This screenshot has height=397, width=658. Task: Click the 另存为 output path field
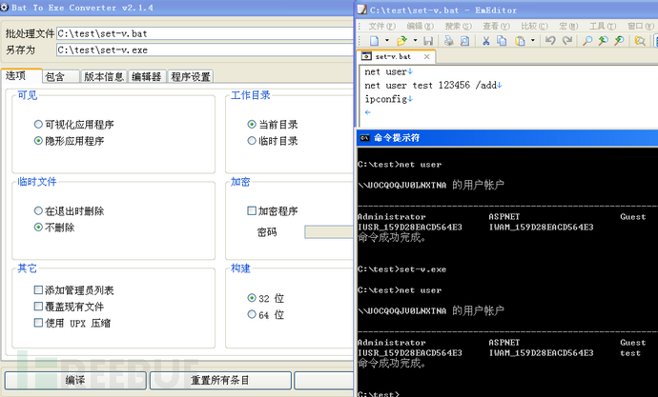pyautogui.click(x=200, y=50)
